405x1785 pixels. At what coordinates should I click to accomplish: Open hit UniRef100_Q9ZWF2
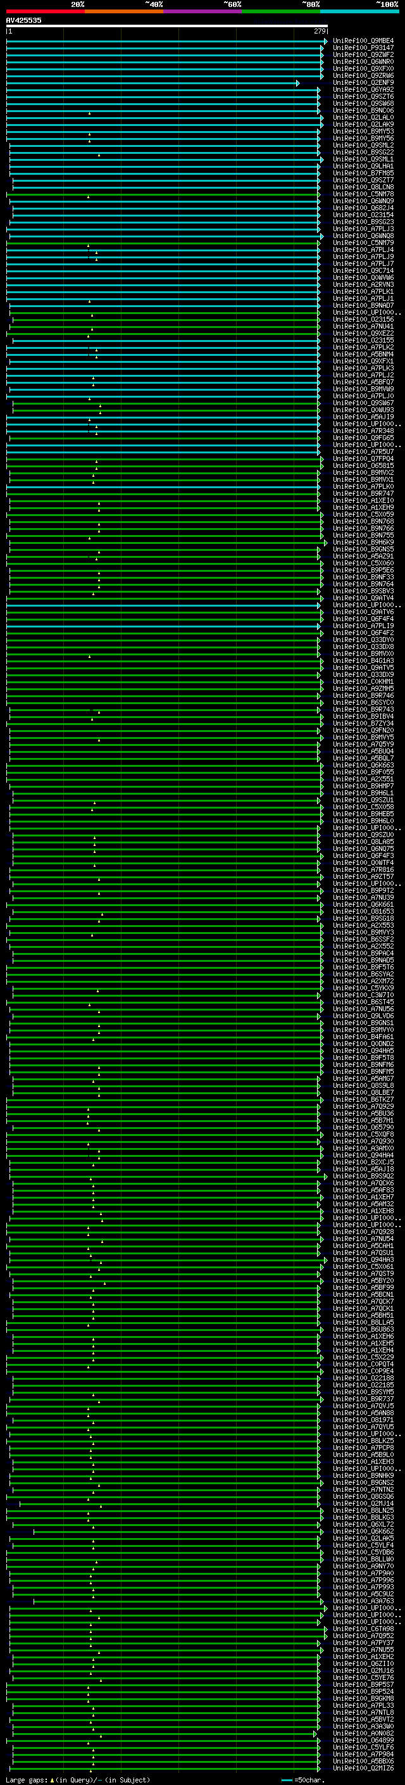point(363,54)
